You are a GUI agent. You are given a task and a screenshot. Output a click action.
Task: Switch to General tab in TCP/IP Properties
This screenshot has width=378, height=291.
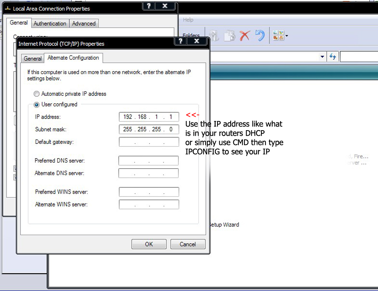[32, 59]
